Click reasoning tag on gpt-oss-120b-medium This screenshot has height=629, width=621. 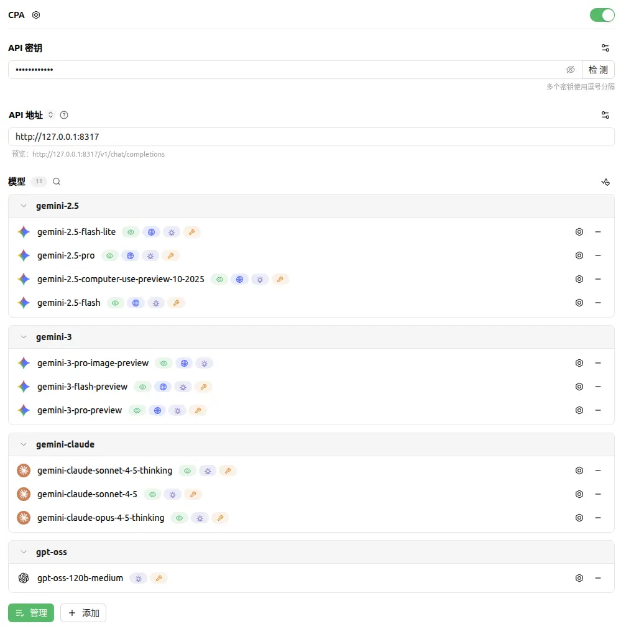pyautogui.click(x=139, y=579)
